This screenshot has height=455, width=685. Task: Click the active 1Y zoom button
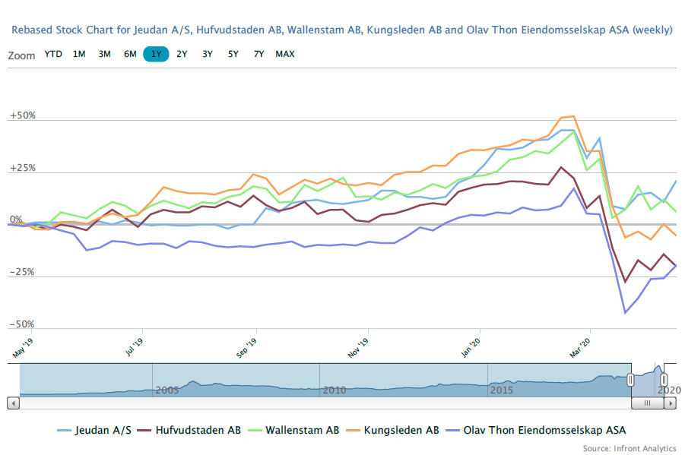point(156,54)
